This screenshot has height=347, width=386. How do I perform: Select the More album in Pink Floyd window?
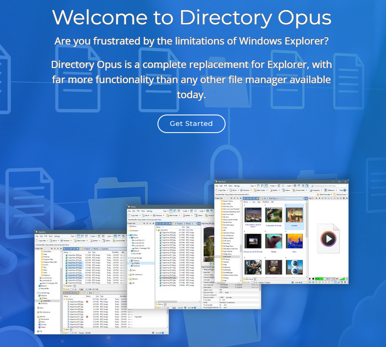[294, 243]
